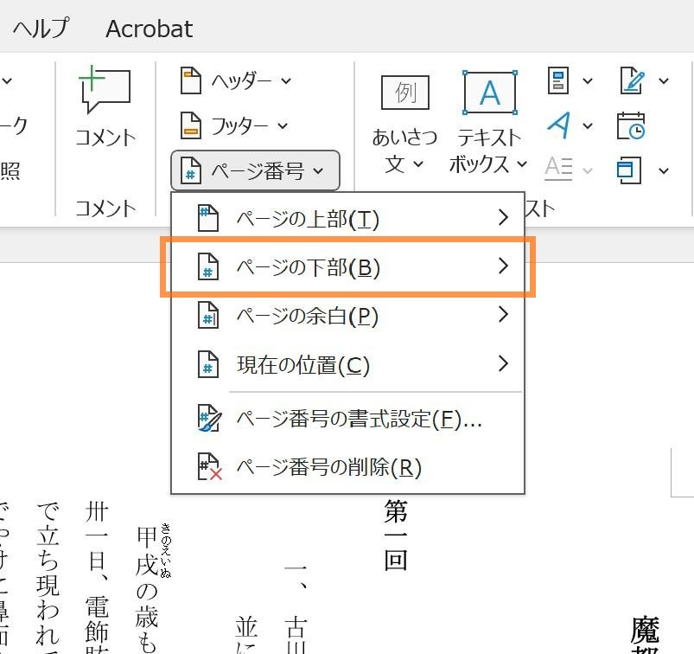Click the signature line pen icon
This screenshot has height=654, width=694.
pos(632,81)
